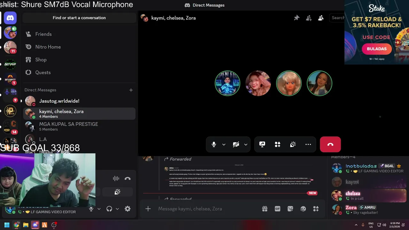The image size is (409, 230).
Task: Open Chrome from taskbar
Action: point(16,225)
